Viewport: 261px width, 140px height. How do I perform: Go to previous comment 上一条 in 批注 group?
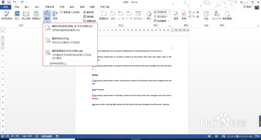(x=121, y=15)
